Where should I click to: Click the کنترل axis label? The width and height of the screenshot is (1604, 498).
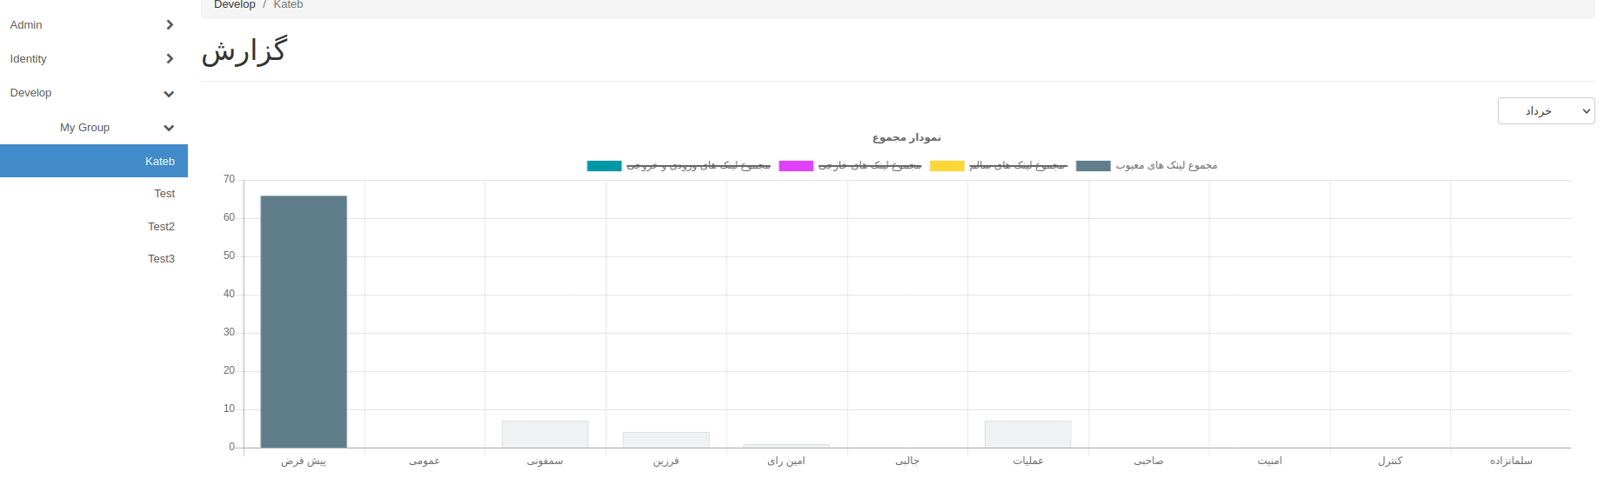[1390, 461]
